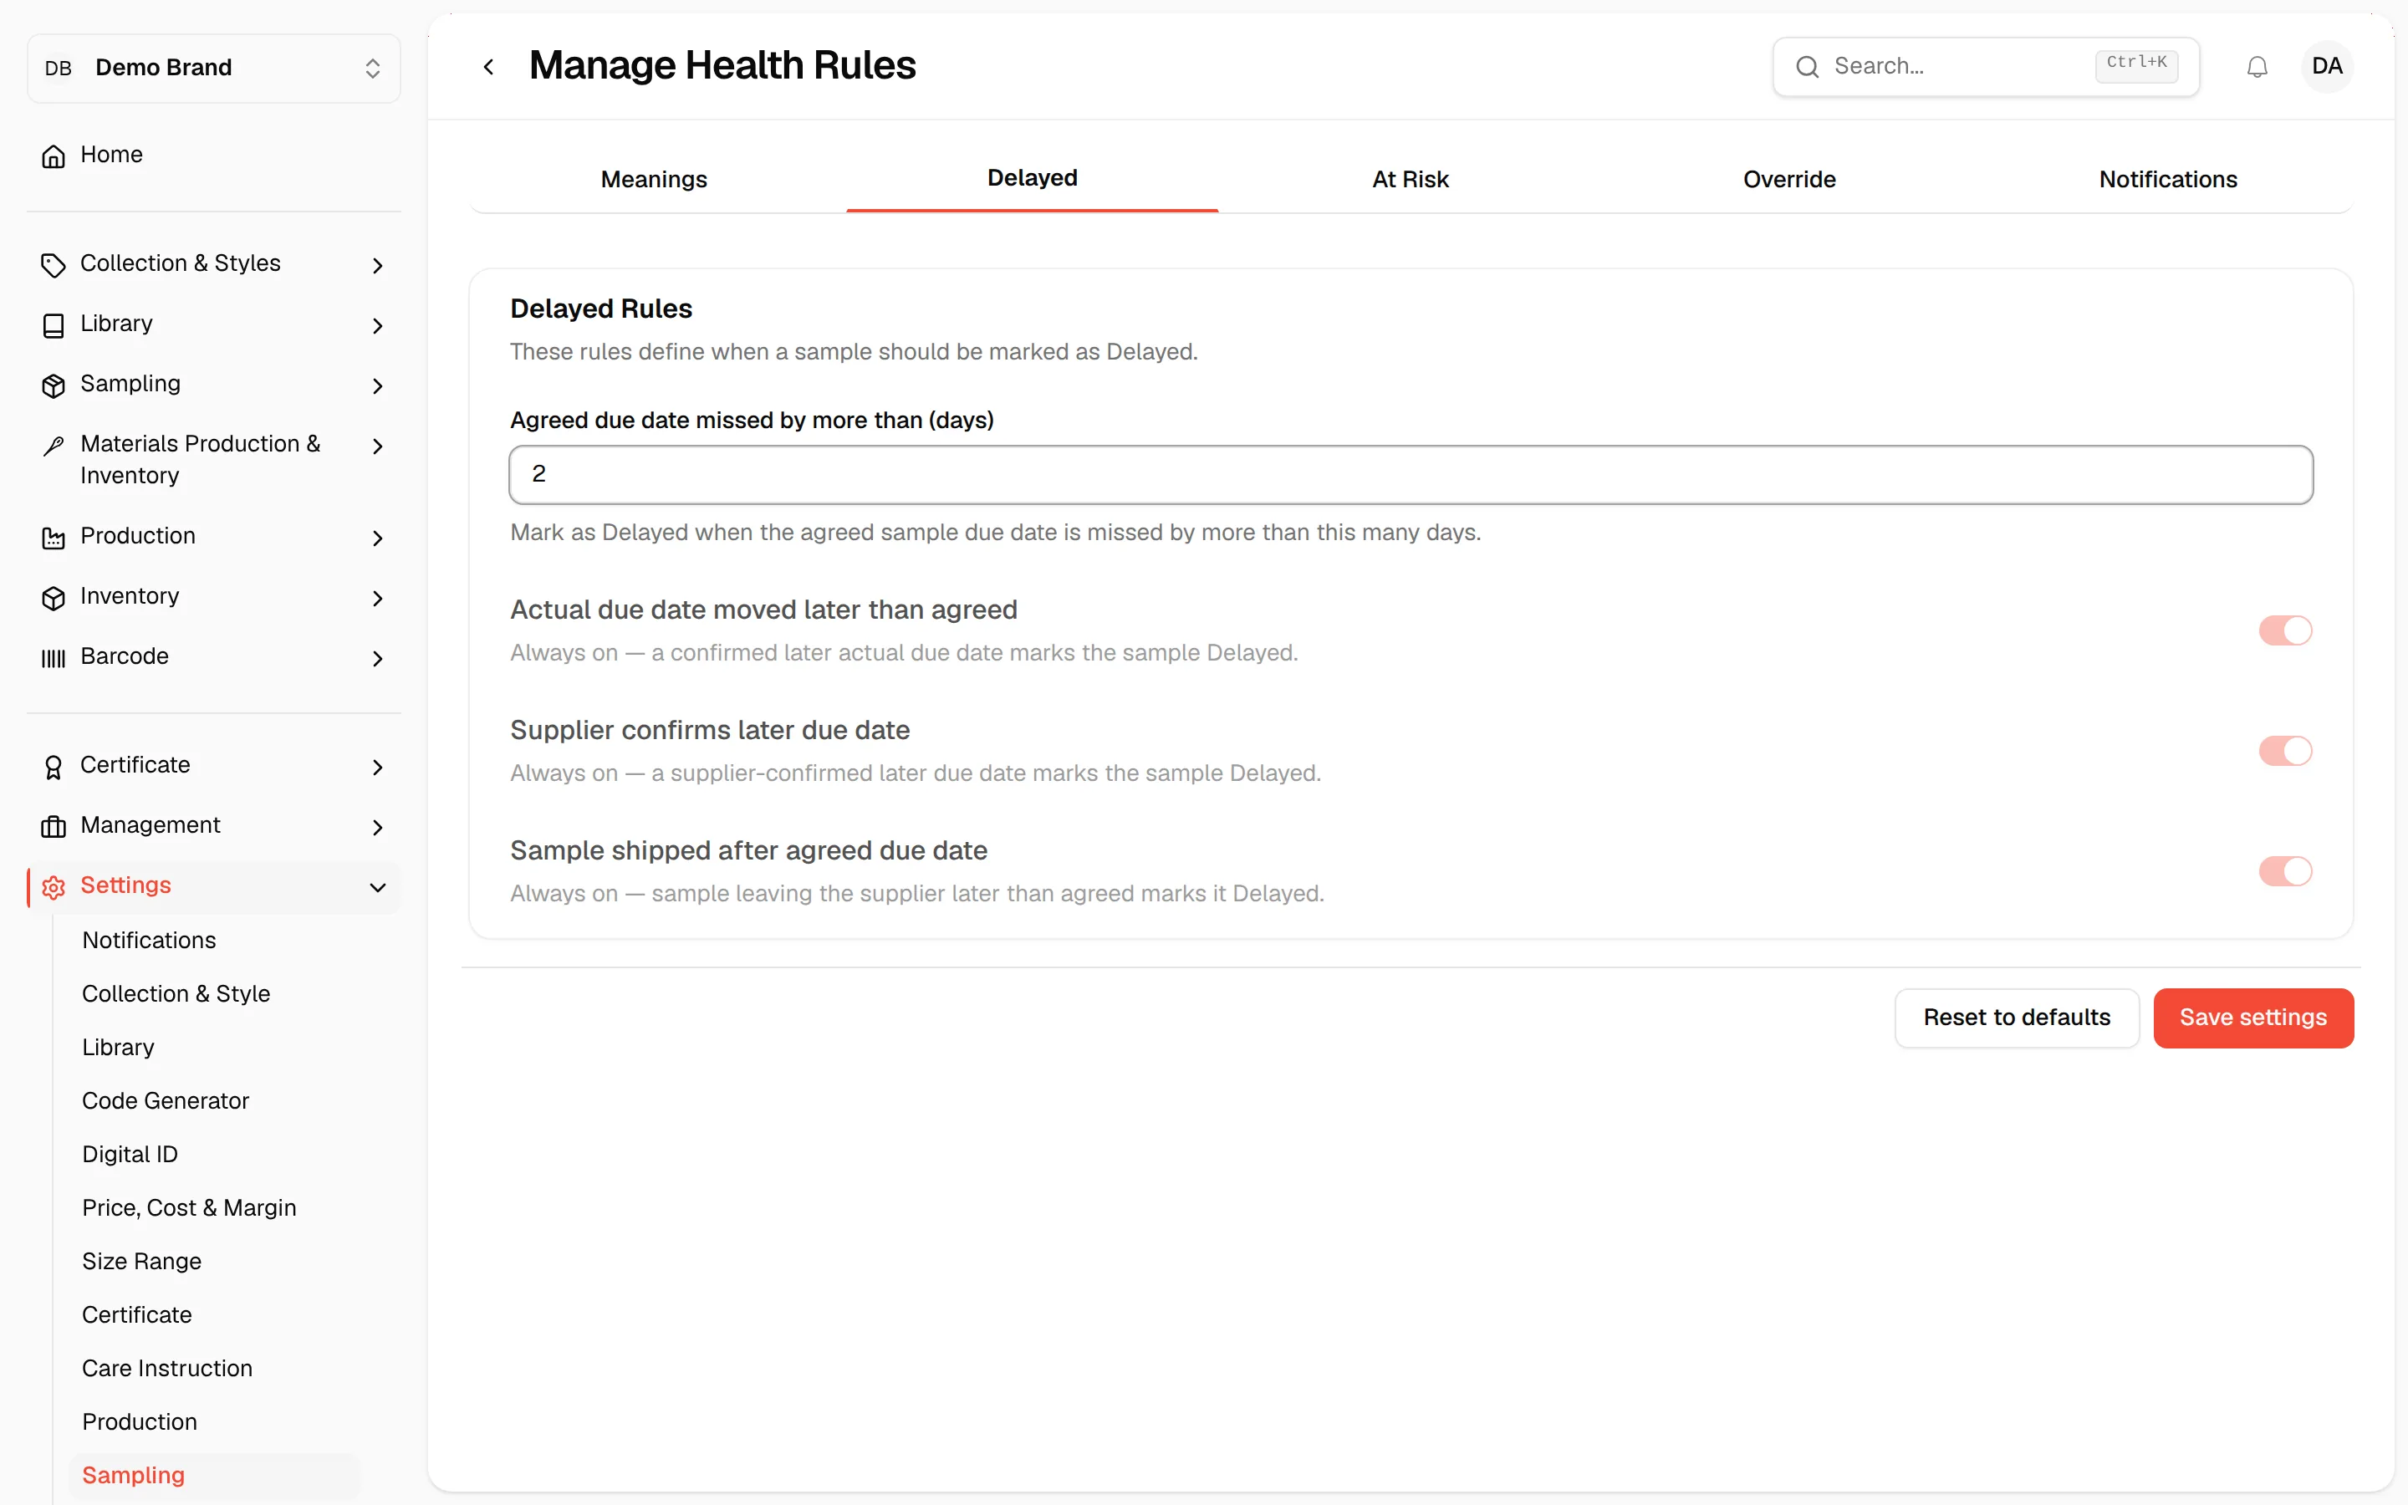
Task: Click the notification bell icon
Action: [2257, 67]
